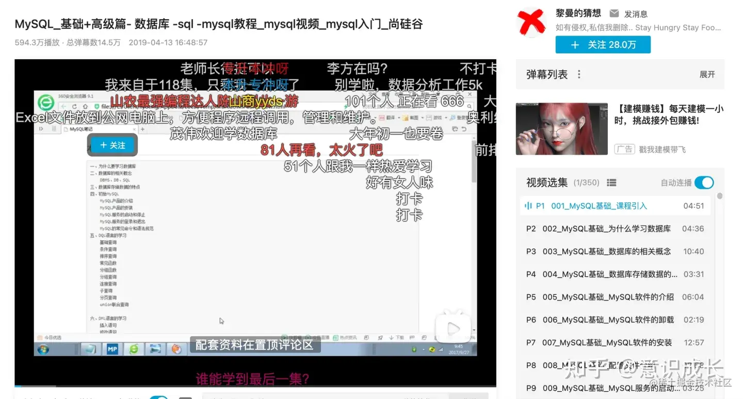Open new browser tab with plus icon

[143, 129]
